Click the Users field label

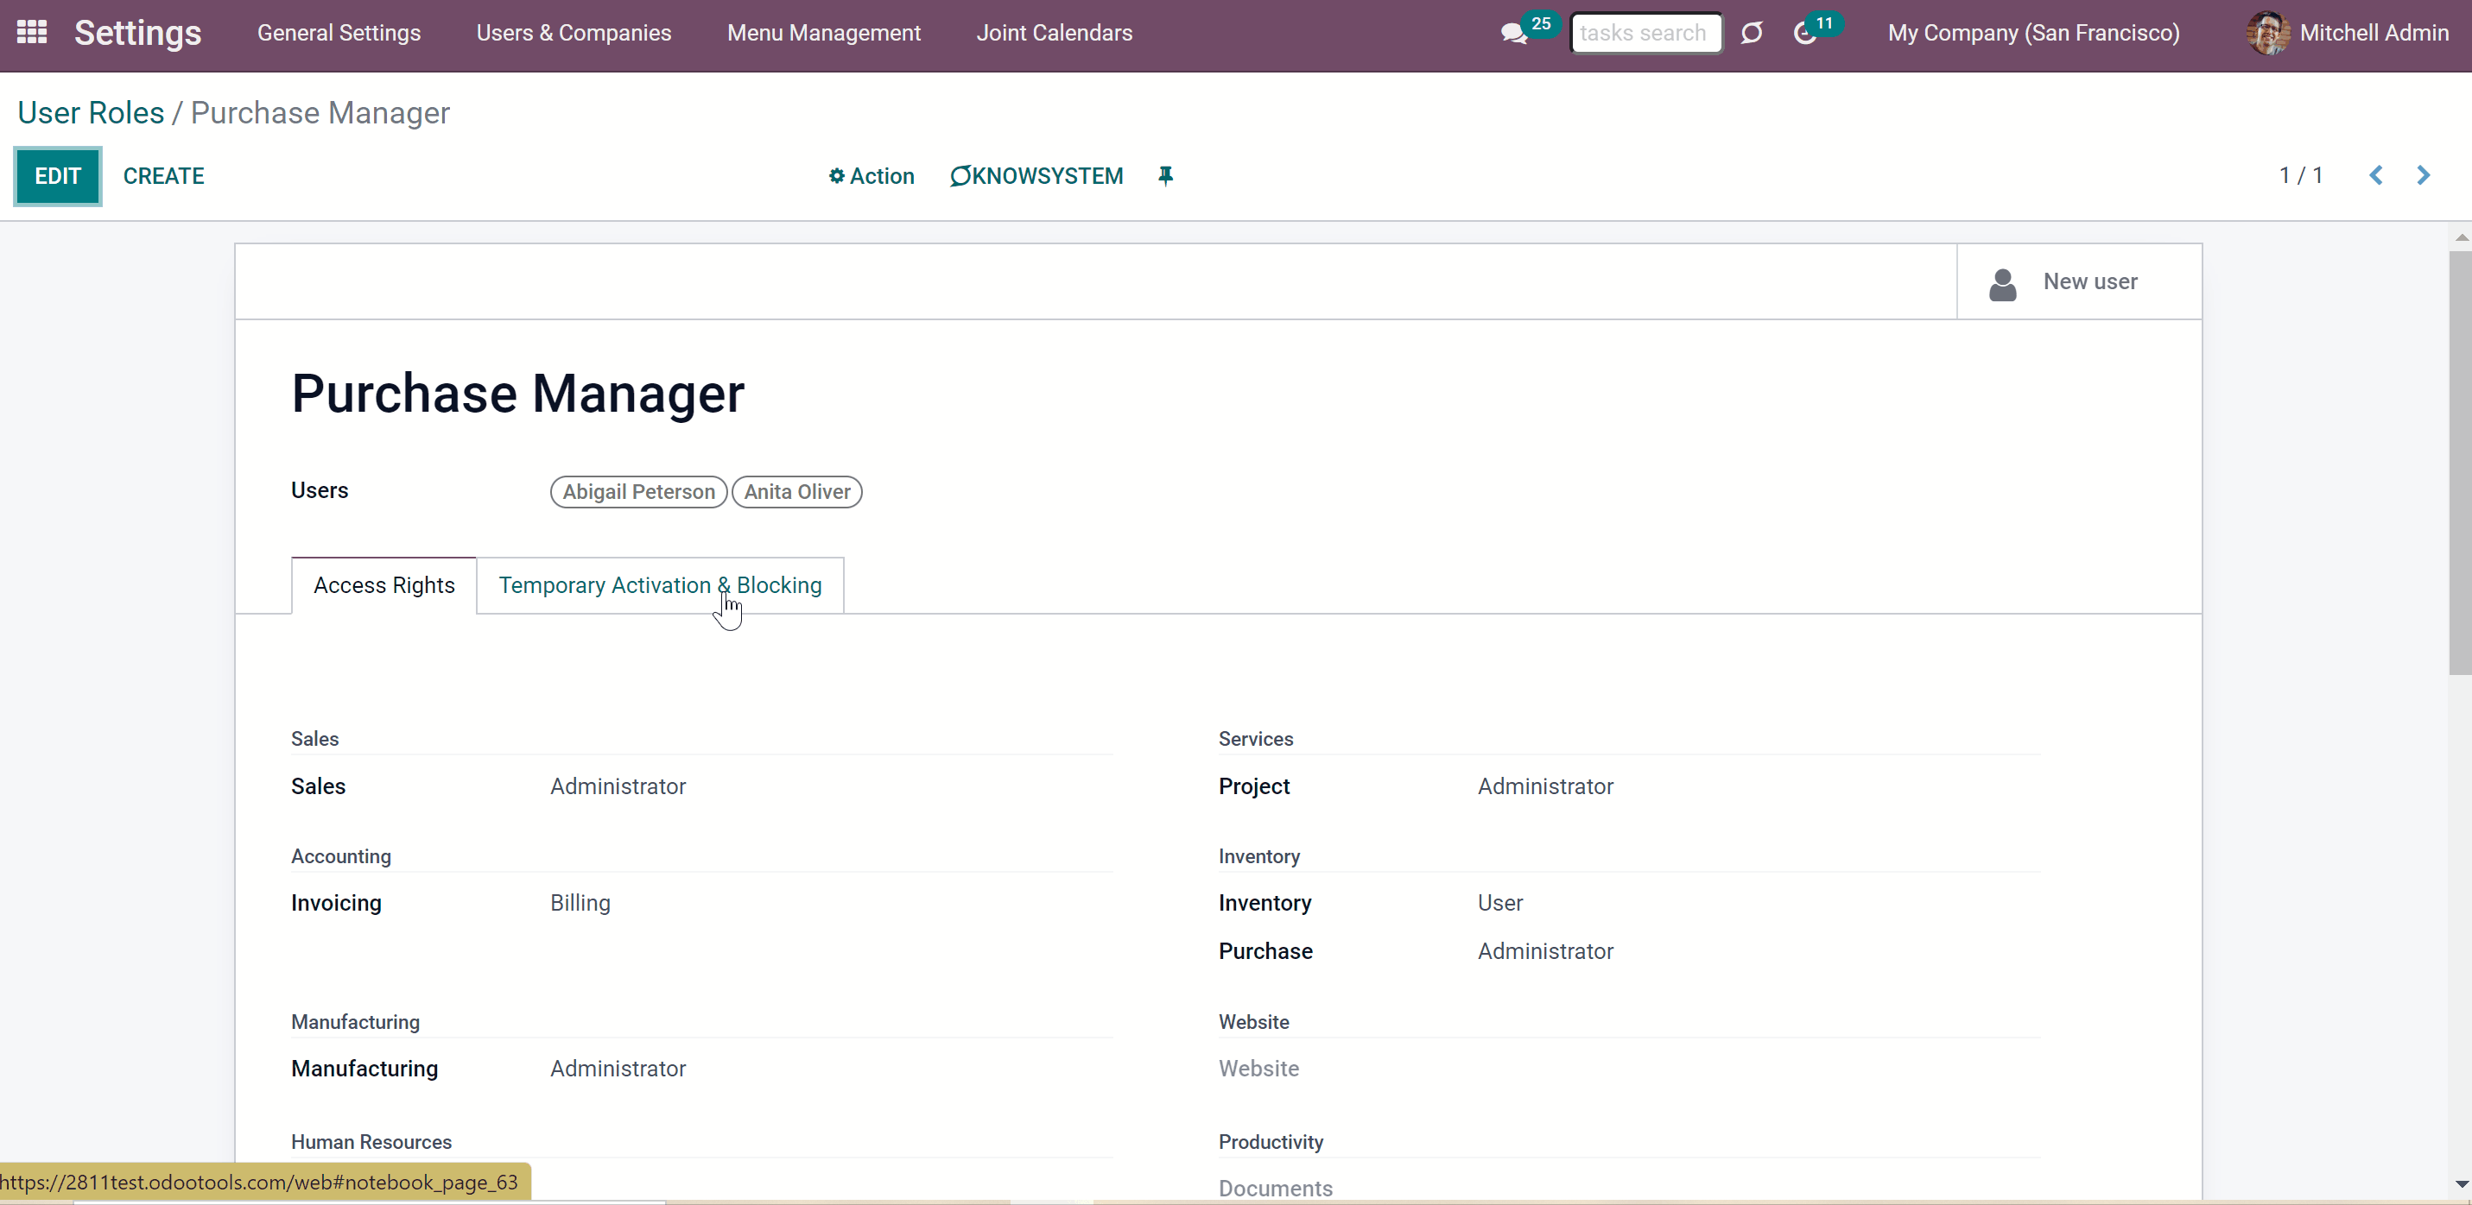320,490
